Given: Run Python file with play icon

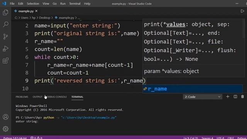Looking at the screenshot, I should pyautogui.click(x=242, y=11).
